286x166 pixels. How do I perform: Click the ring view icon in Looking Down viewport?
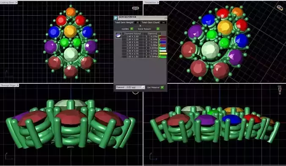135,8
